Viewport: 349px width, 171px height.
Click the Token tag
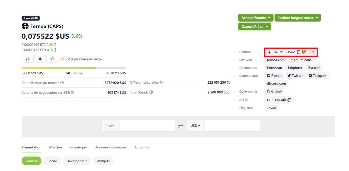click(271, 108)
